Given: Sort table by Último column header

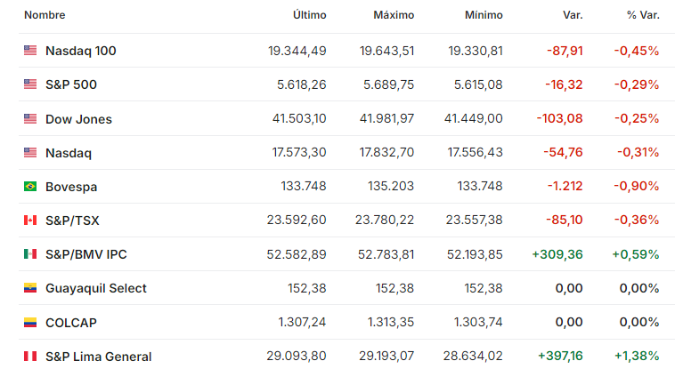Looking at the screenshot, I should [x=310, y=15].
